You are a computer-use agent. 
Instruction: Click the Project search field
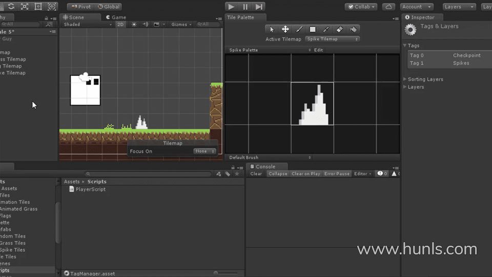[x=148, y=174]
